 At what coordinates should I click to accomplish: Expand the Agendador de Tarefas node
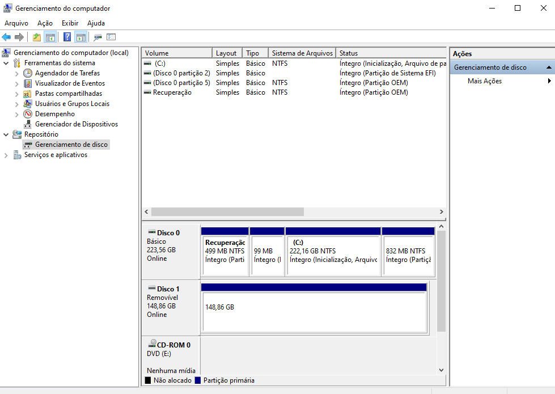16,73
